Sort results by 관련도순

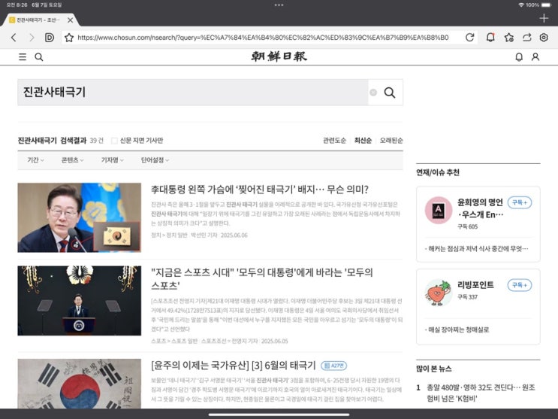334,141
